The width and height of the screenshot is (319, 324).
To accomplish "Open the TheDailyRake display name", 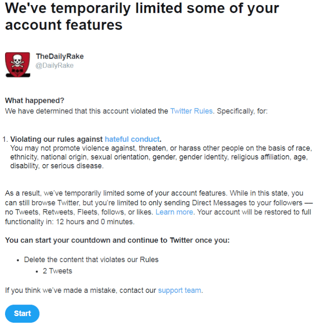I will click(x=60, y=57).
